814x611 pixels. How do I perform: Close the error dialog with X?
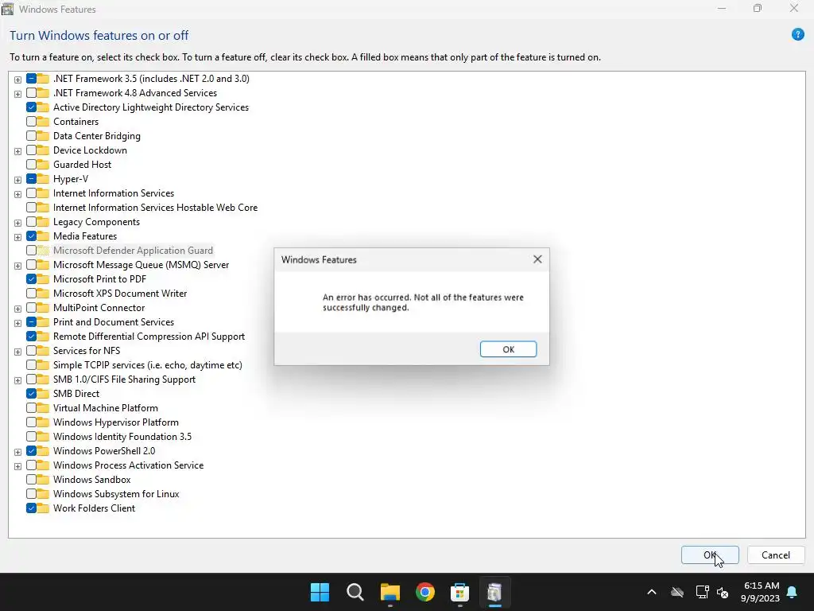pos(537,259)
